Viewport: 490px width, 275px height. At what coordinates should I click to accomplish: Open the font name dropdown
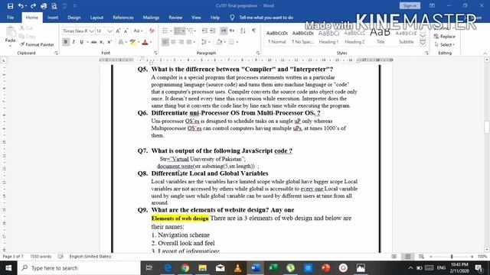tap(91, 31)
